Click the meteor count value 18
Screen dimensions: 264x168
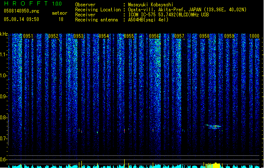61,19
